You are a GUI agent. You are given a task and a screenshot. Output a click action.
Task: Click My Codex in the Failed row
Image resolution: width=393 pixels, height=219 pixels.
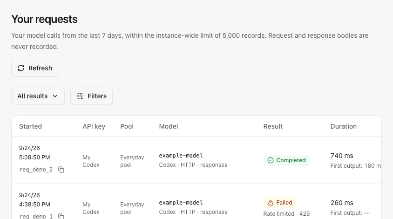91,208
